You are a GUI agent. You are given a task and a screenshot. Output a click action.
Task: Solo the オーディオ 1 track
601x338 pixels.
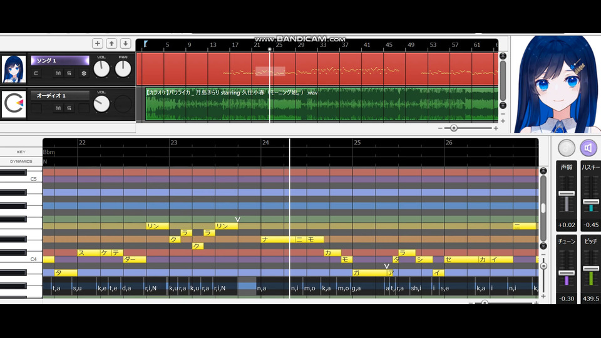[x=69, y=108]
